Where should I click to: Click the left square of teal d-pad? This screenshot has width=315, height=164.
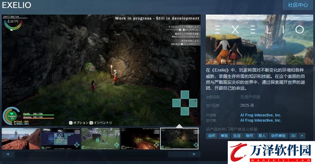tap(177, 103)
